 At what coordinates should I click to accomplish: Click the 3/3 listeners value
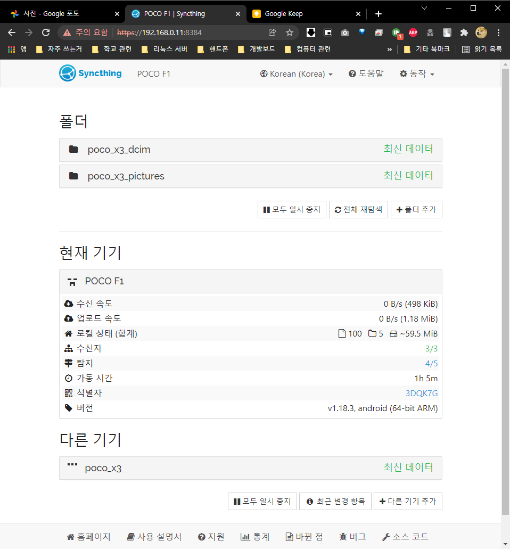(431, 349)
